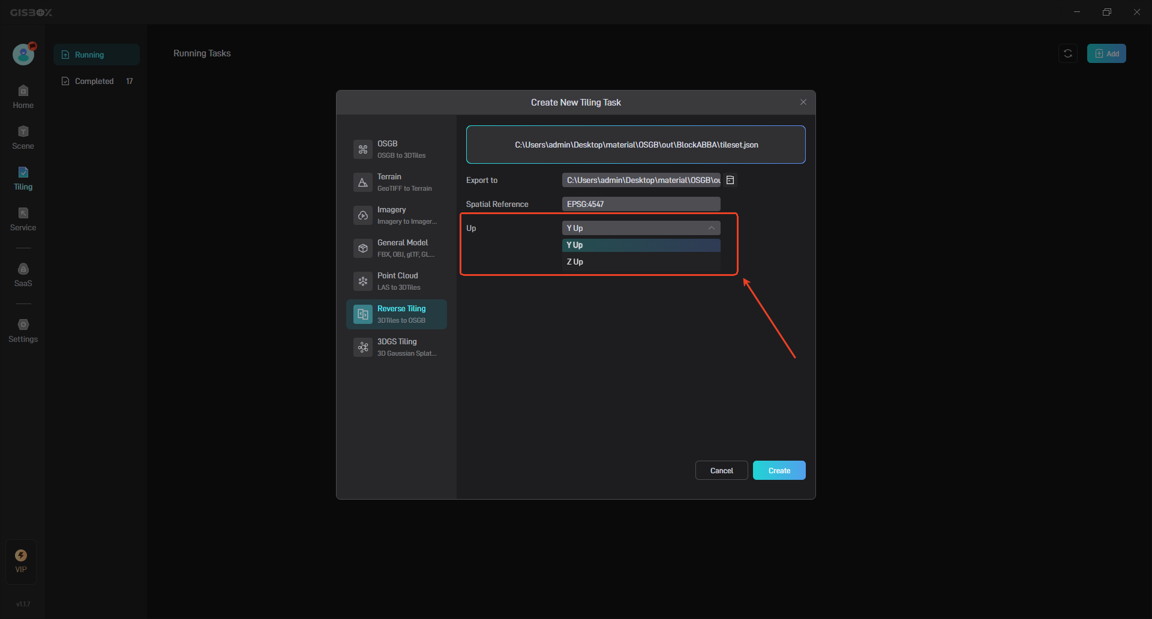Image resolution: width=1152 pixels, height=619 pixels.
Task: Click the Completed count 17
Action: coord(130,81)
